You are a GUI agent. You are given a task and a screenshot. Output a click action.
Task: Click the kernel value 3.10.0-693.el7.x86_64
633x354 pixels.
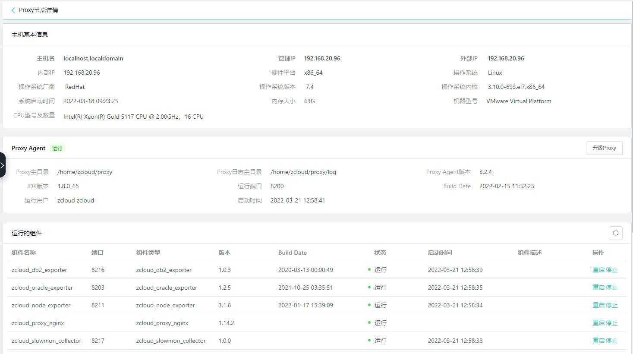click(516, 87)
